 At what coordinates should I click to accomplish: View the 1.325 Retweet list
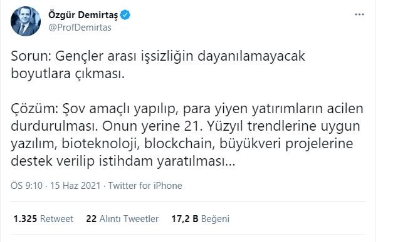coord(43,219)
